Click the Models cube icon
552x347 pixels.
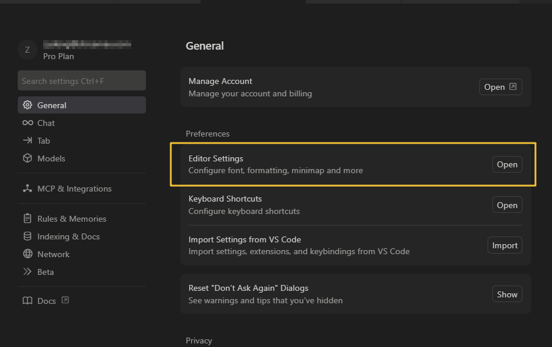click(x=27, y=158)
